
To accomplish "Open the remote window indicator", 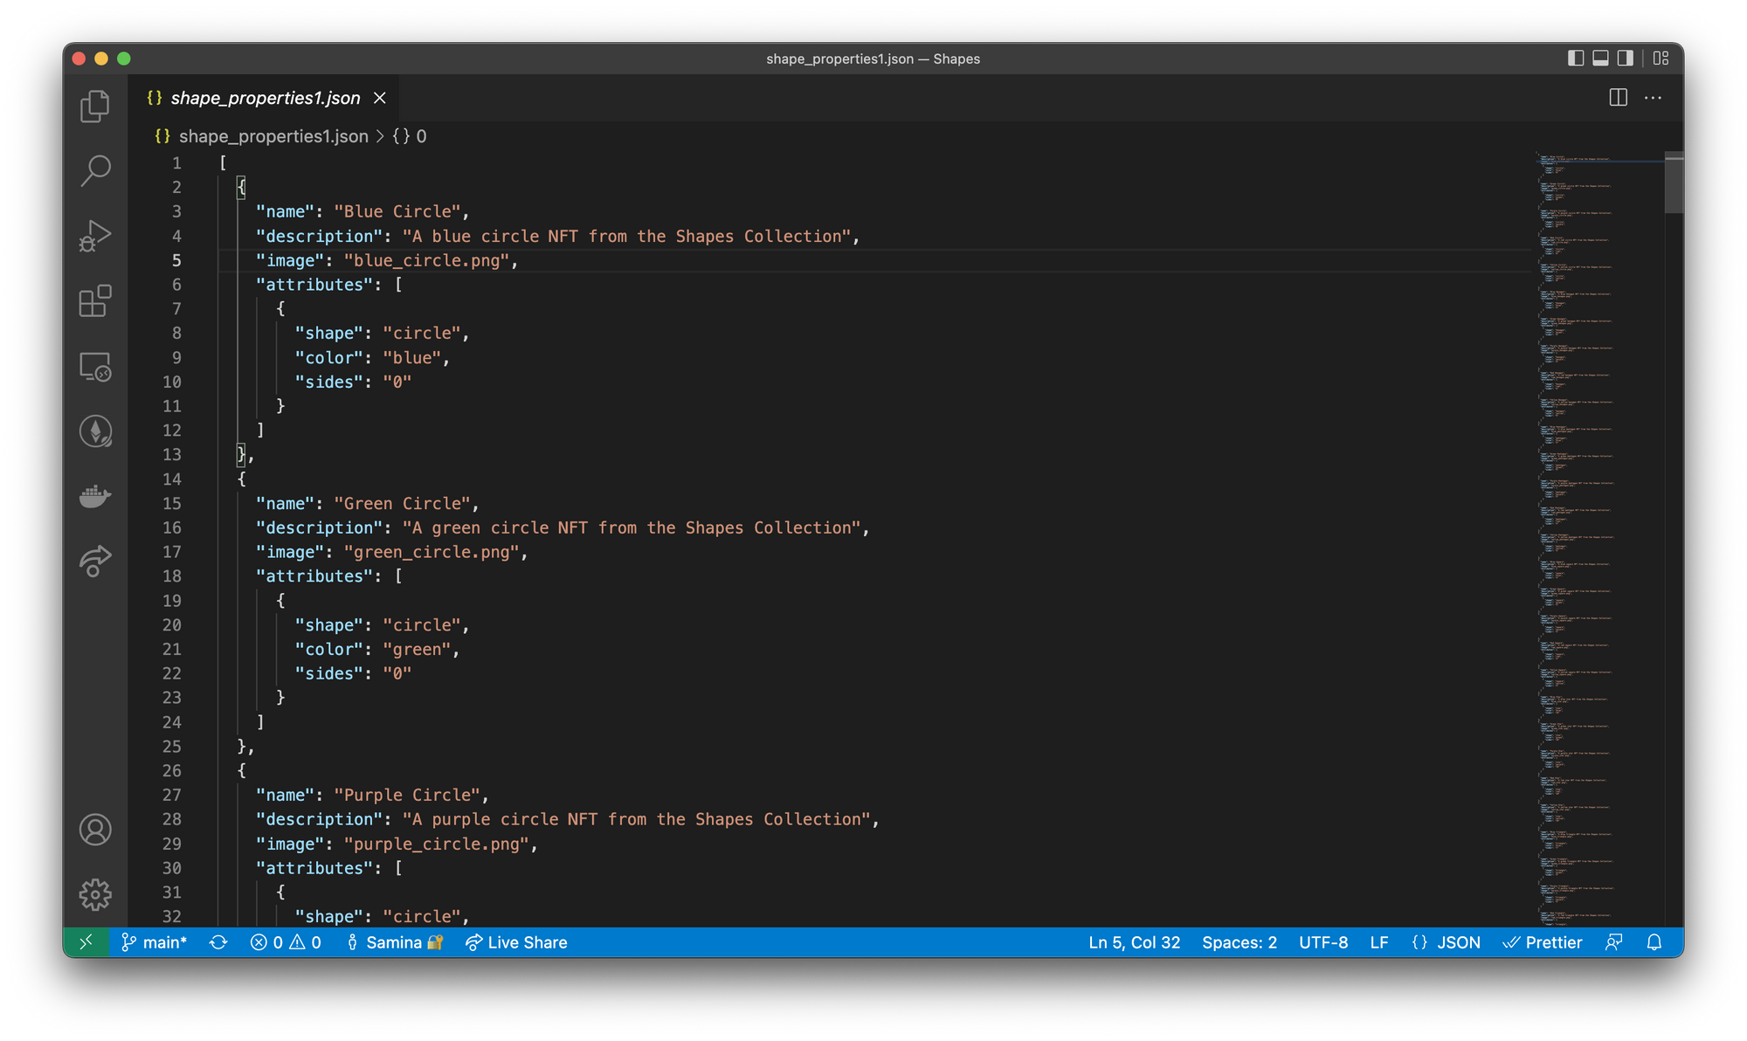I will click(x=86, y=942).
